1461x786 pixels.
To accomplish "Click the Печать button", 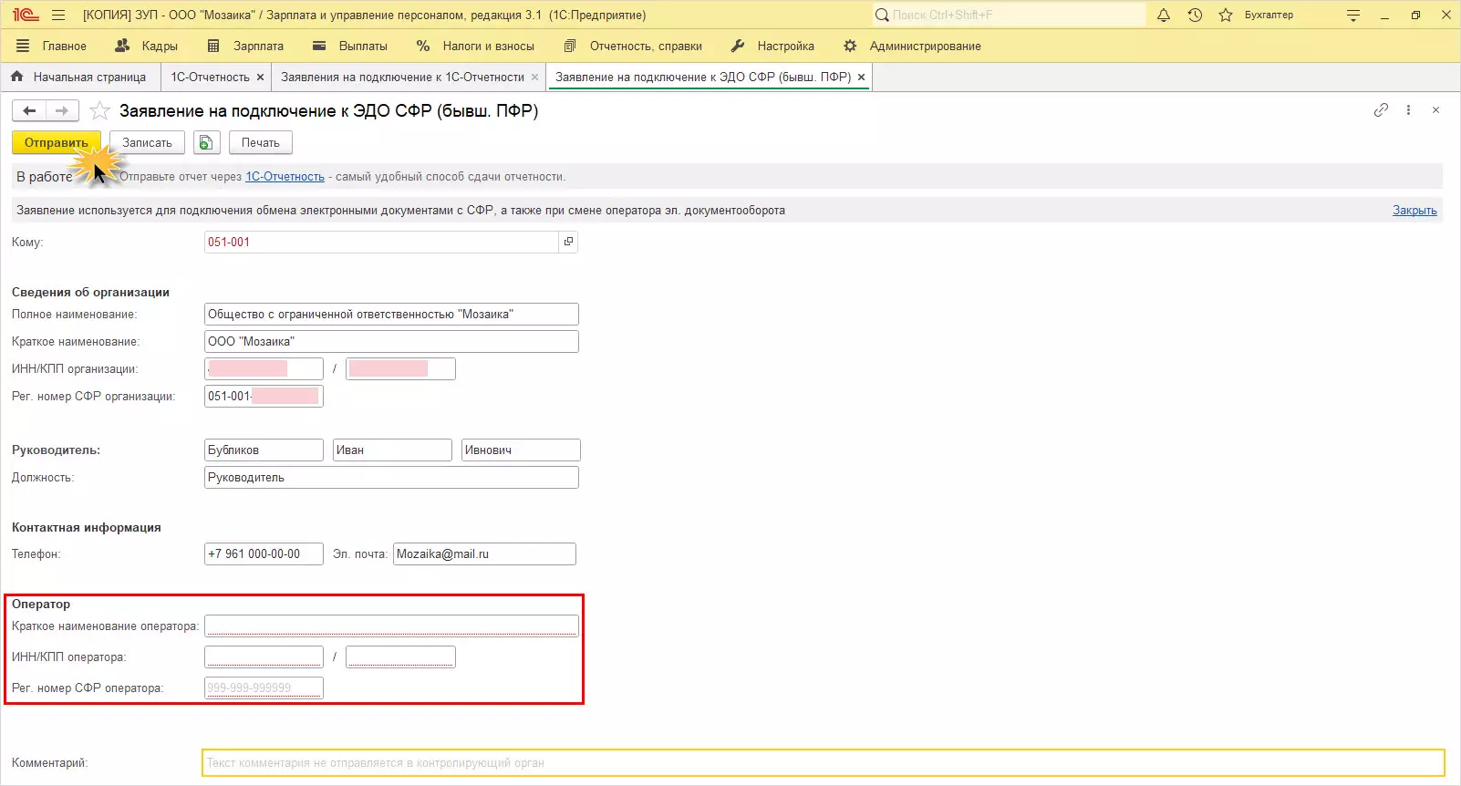I will [x=261, y=142].
